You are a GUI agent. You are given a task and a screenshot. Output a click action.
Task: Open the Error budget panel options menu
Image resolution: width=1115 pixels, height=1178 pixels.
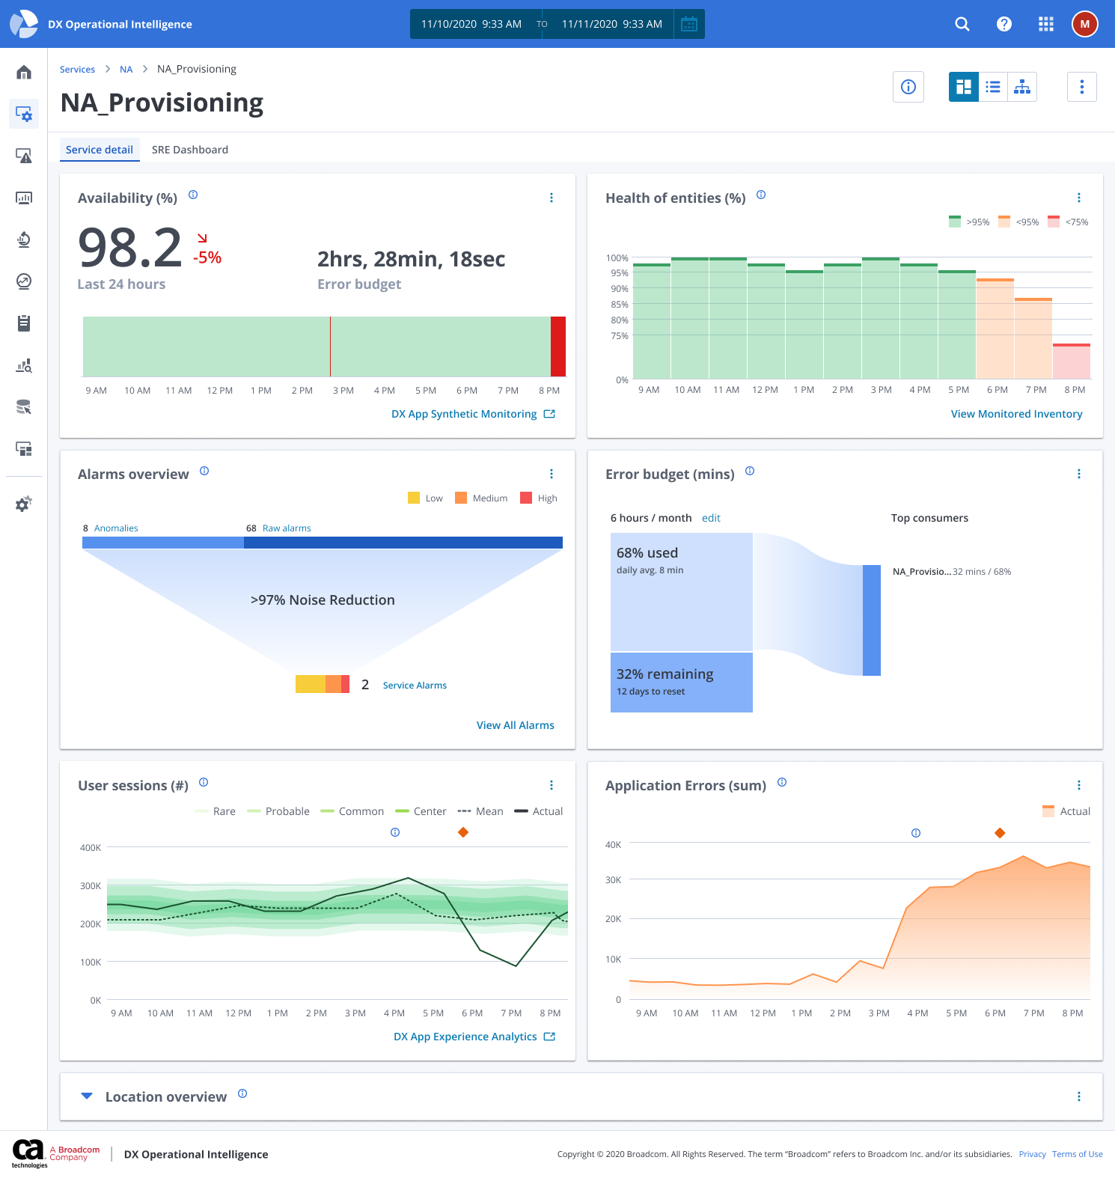click(1078, 474)
